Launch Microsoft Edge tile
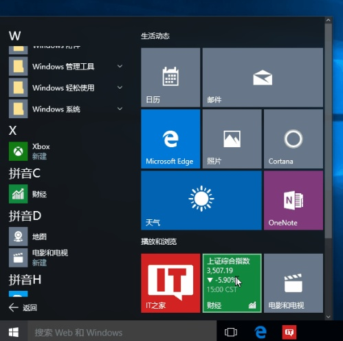343x341 pixels. [x=170, y=139]
